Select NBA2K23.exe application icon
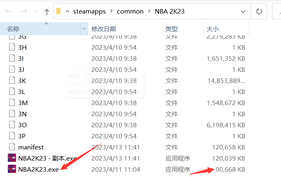 click(12, 169)
